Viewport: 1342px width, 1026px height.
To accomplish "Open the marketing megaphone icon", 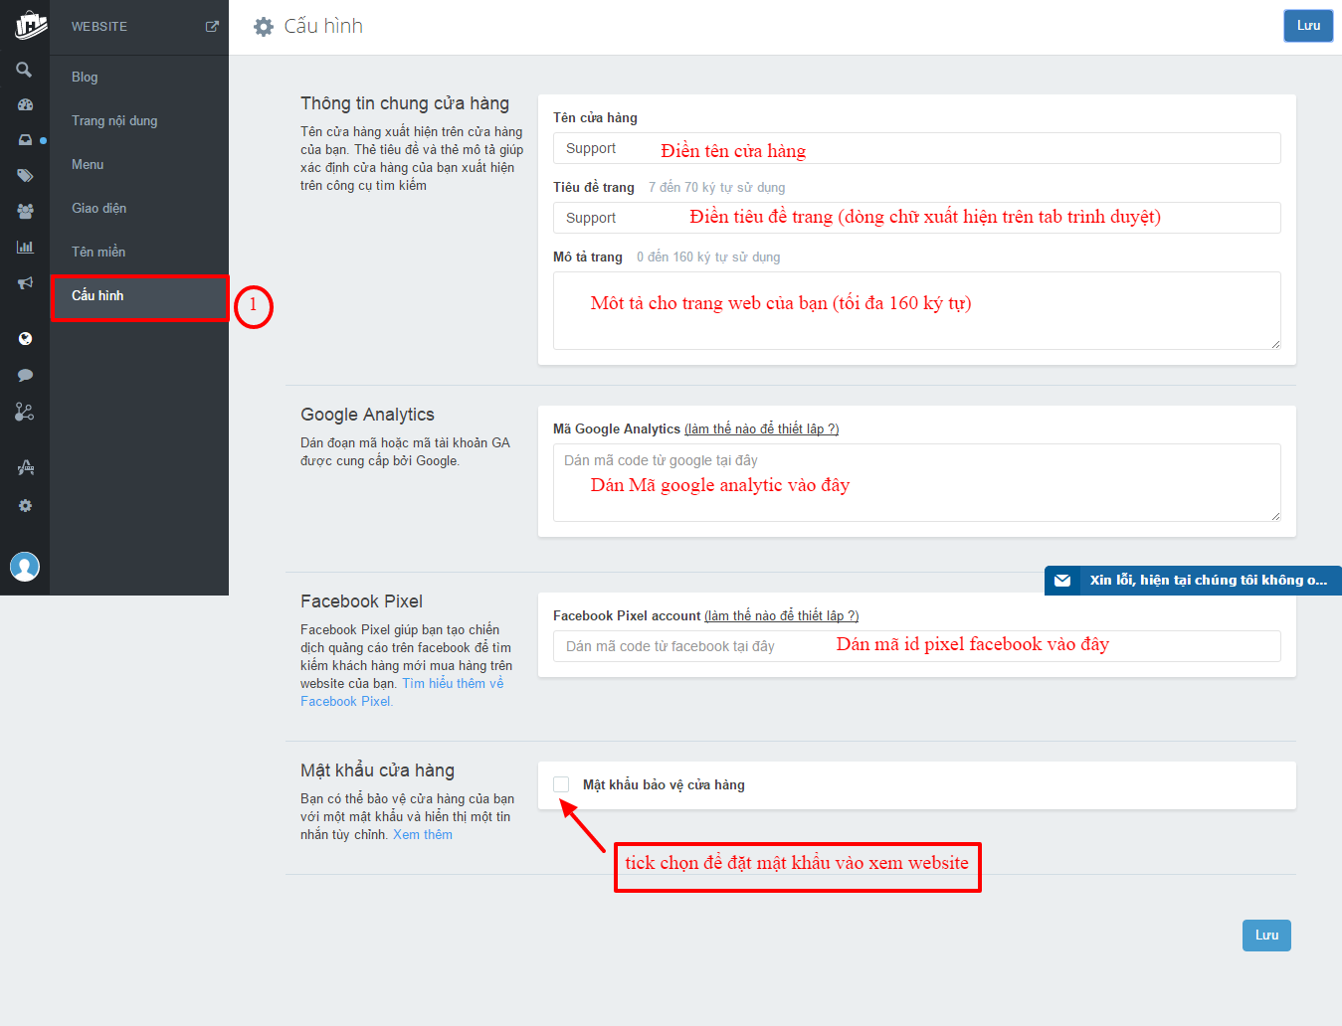I will pyautogui.click(x=25, y=283).
